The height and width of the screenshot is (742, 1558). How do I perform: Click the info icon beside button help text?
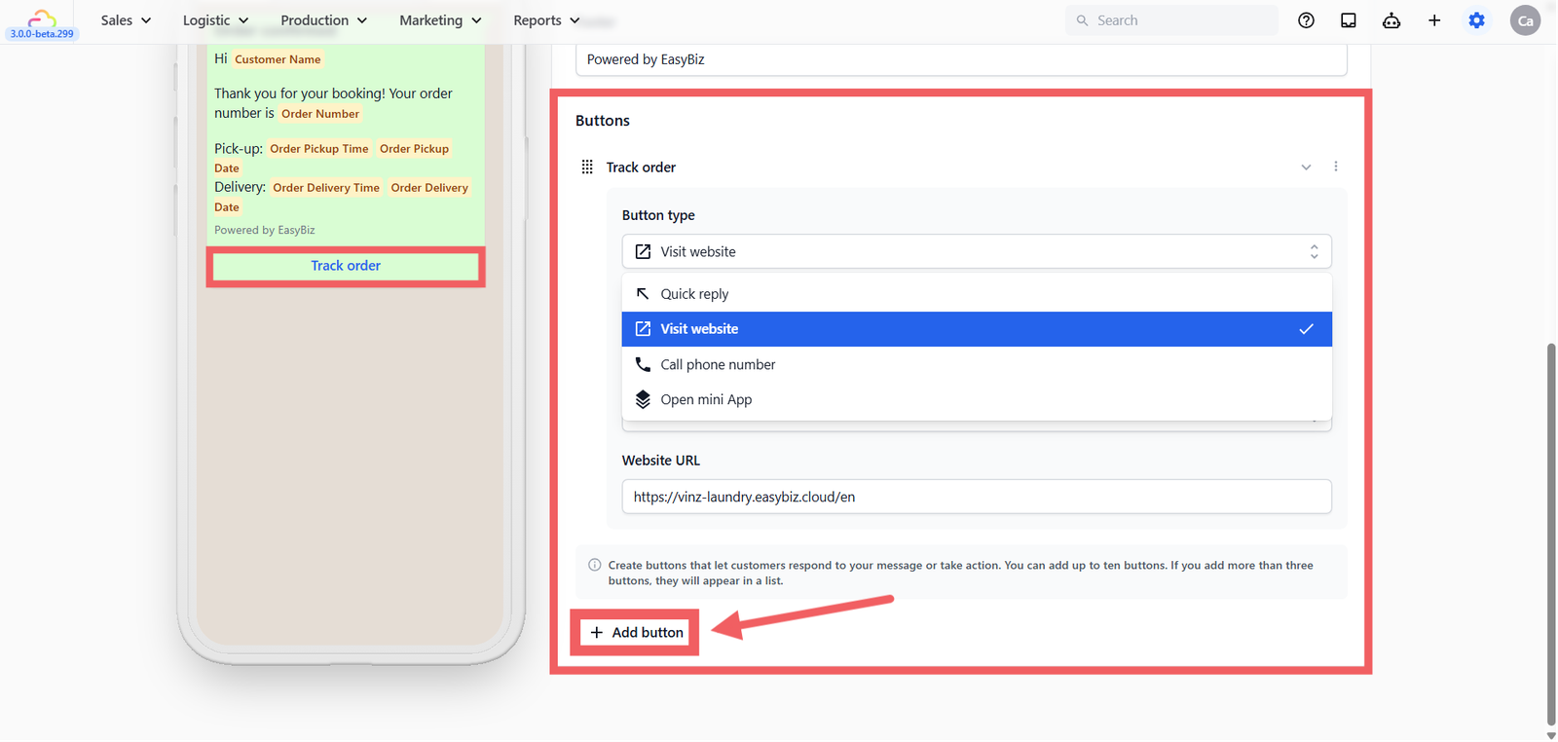point(595,565)
